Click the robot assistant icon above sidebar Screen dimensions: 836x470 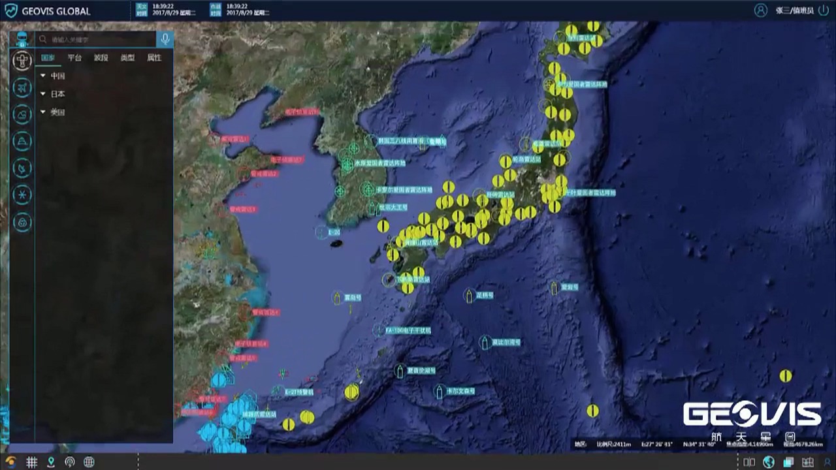(22, 38)
